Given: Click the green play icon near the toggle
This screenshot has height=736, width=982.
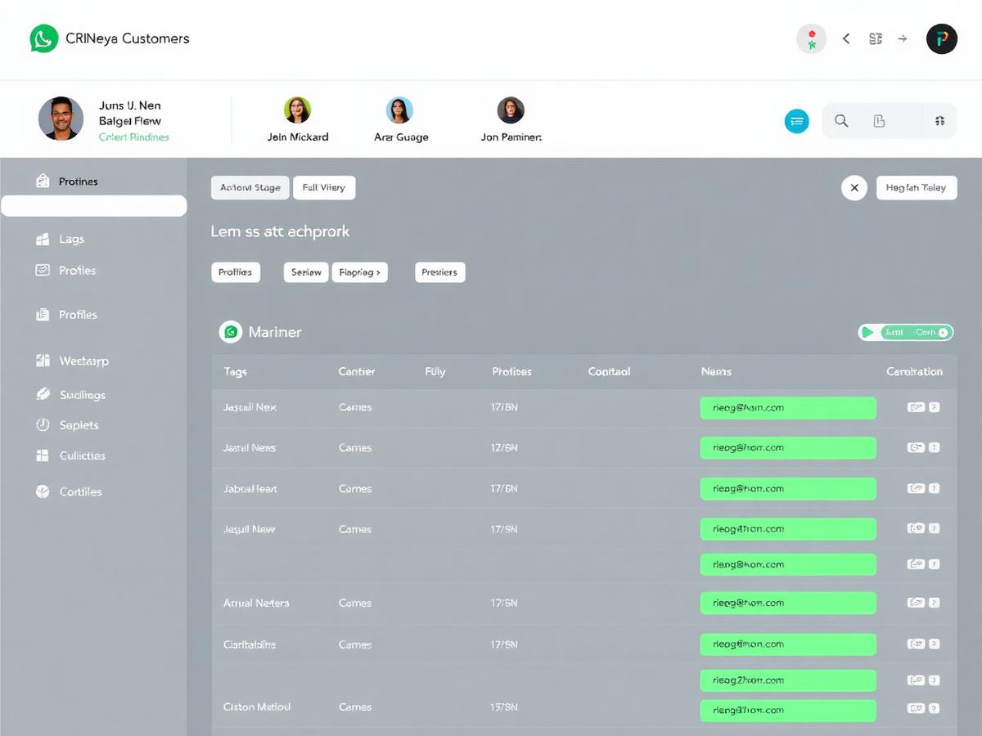Looking at the screenshot, I should (867, 332).
